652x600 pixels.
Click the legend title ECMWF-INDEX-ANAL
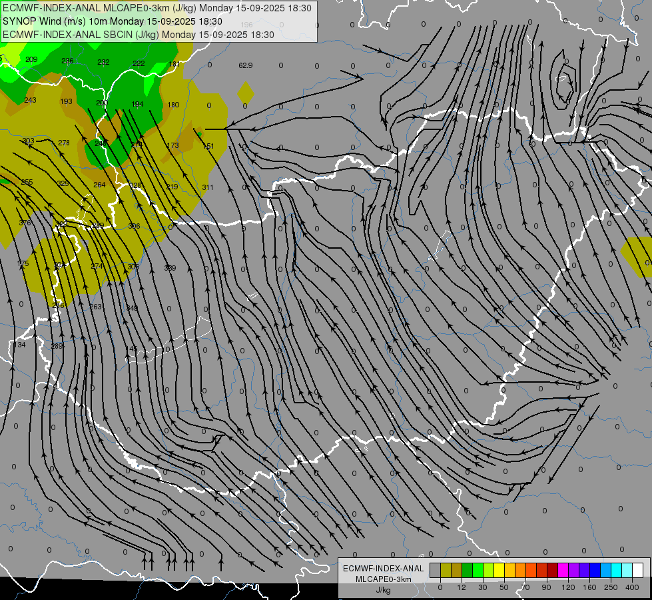coord(384,569)
